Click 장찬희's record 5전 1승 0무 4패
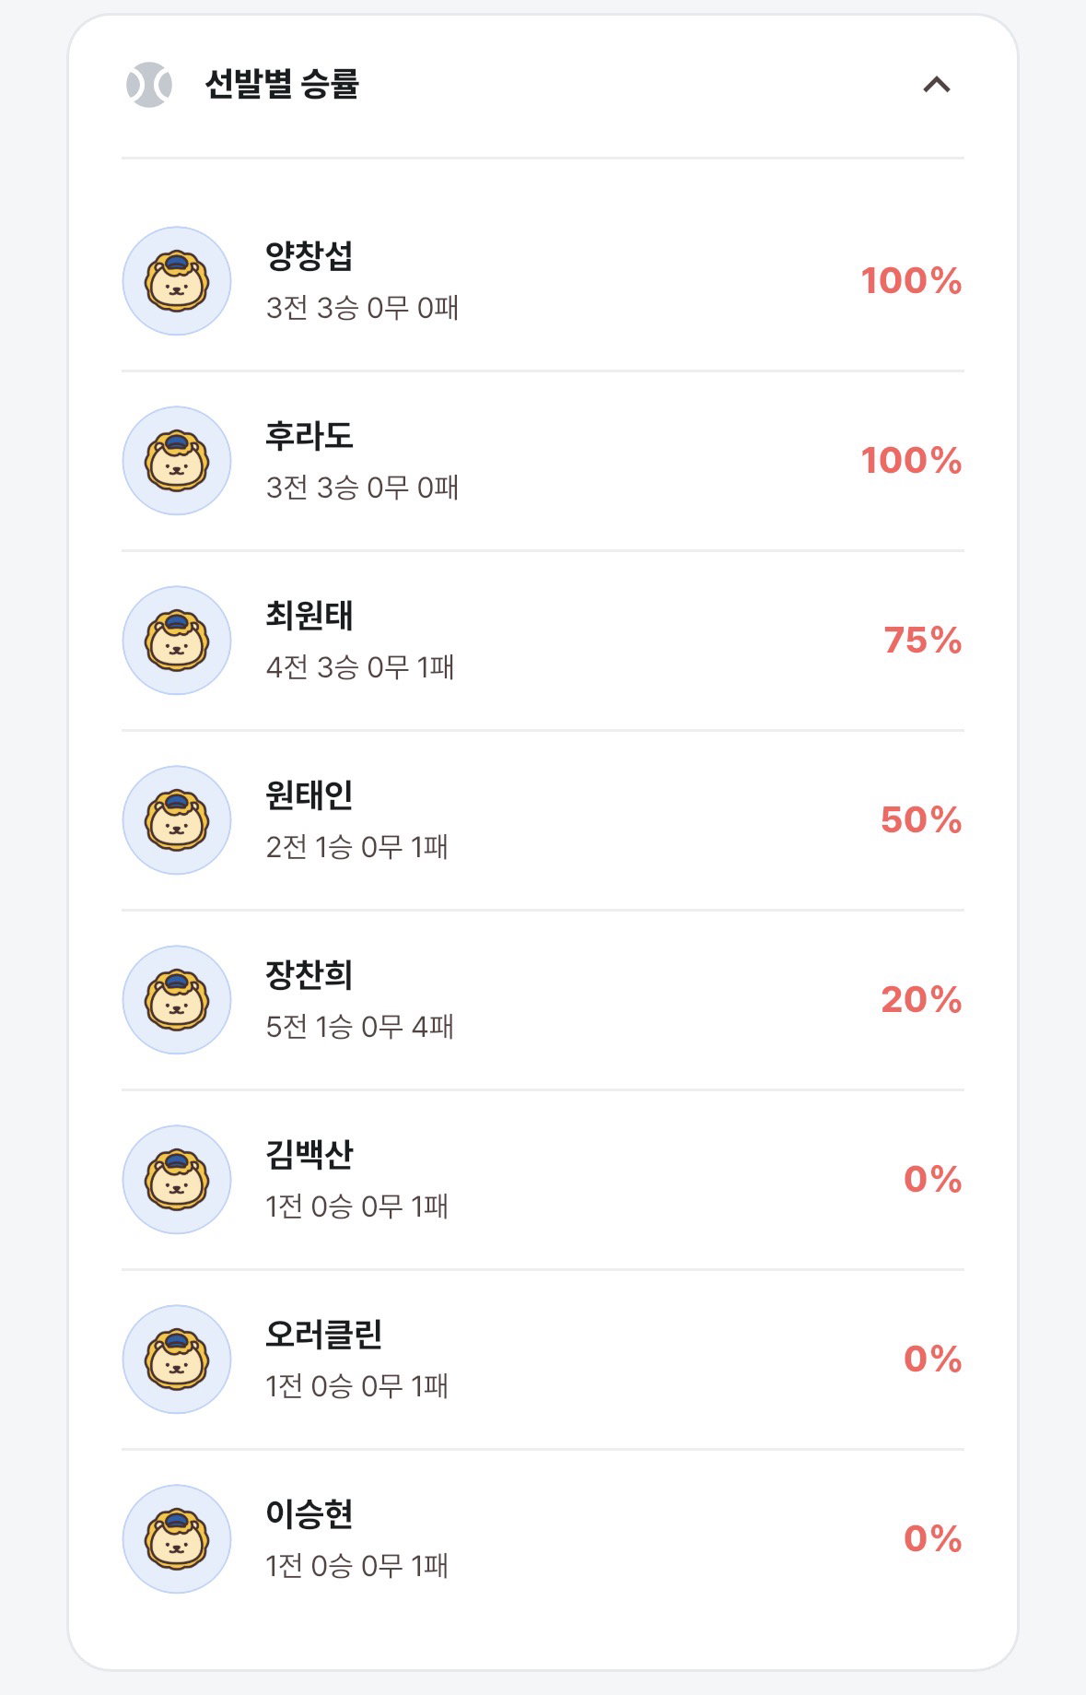 [360, 1027]
